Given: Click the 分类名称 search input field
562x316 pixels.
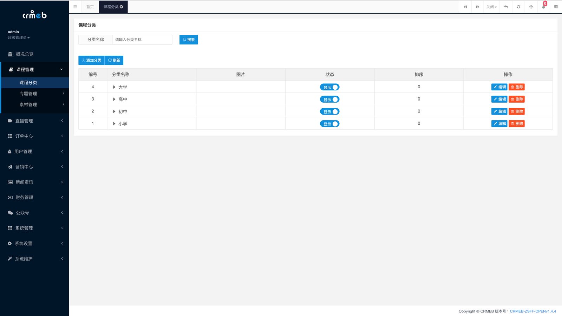Looking at the screenshot, I should tap(142, 40).
